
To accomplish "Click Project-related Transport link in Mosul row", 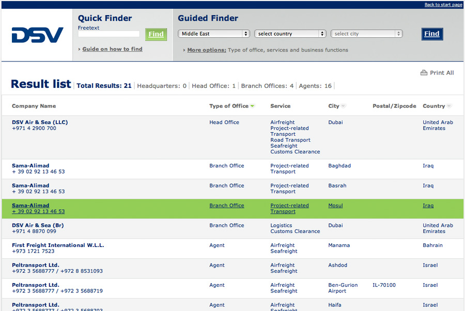I will click(x=289, y=208).
